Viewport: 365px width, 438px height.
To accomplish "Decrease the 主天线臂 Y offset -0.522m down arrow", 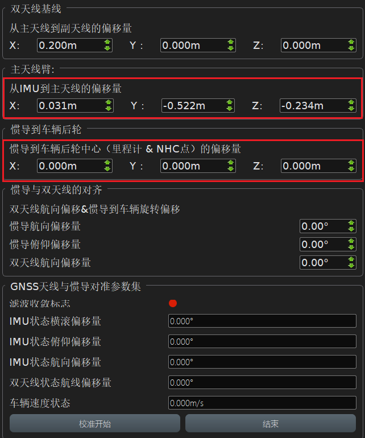I will 229,109.
